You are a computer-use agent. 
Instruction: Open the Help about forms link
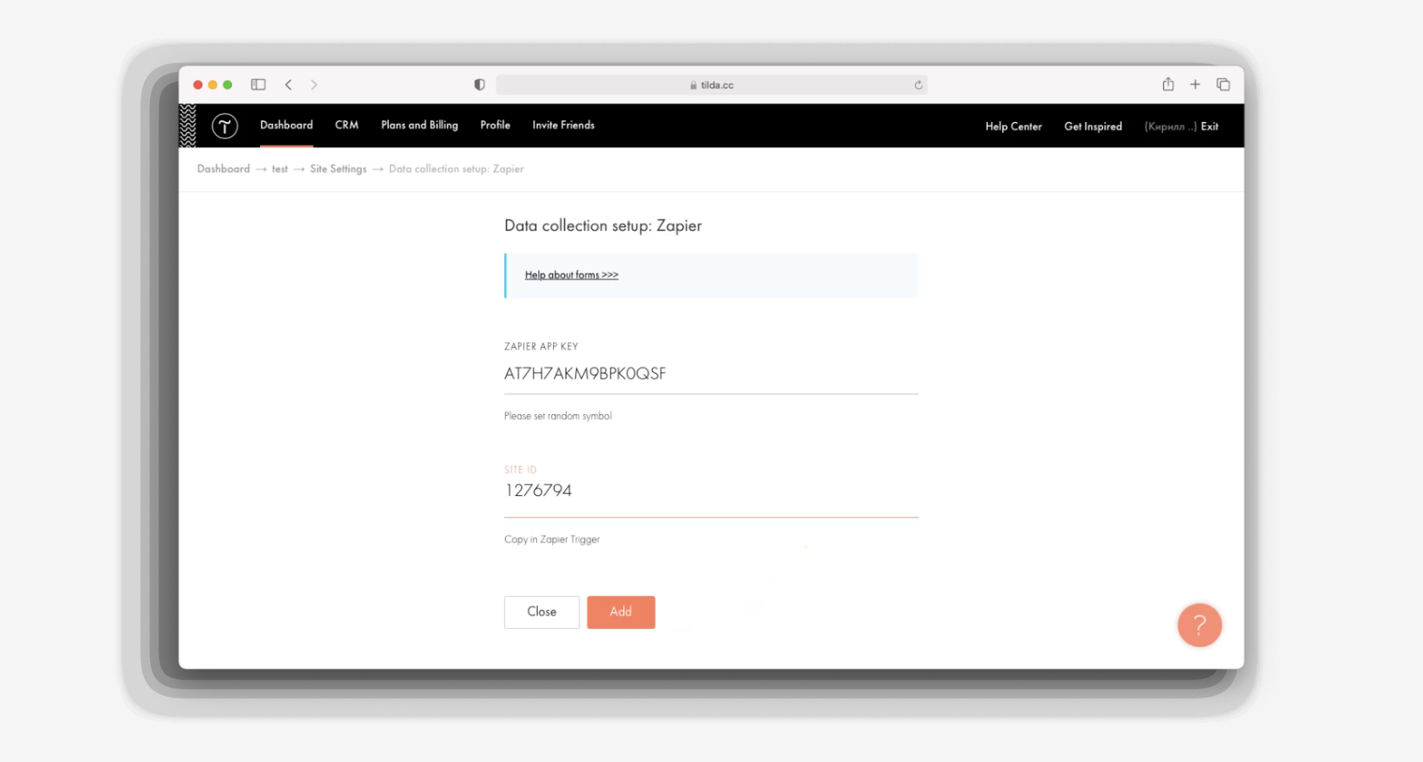[572, 275]
